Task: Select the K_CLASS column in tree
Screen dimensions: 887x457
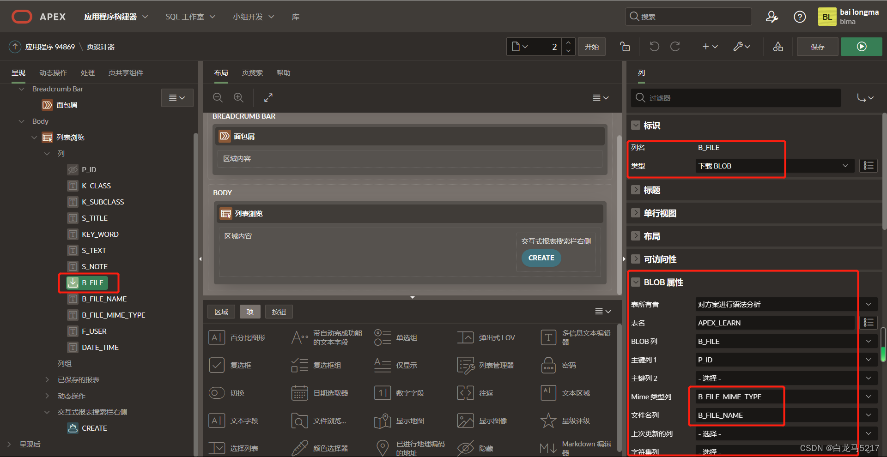Action: point(96,186)
